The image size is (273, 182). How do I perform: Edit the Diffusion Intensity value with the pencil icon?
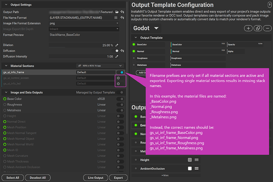[117, 57]
